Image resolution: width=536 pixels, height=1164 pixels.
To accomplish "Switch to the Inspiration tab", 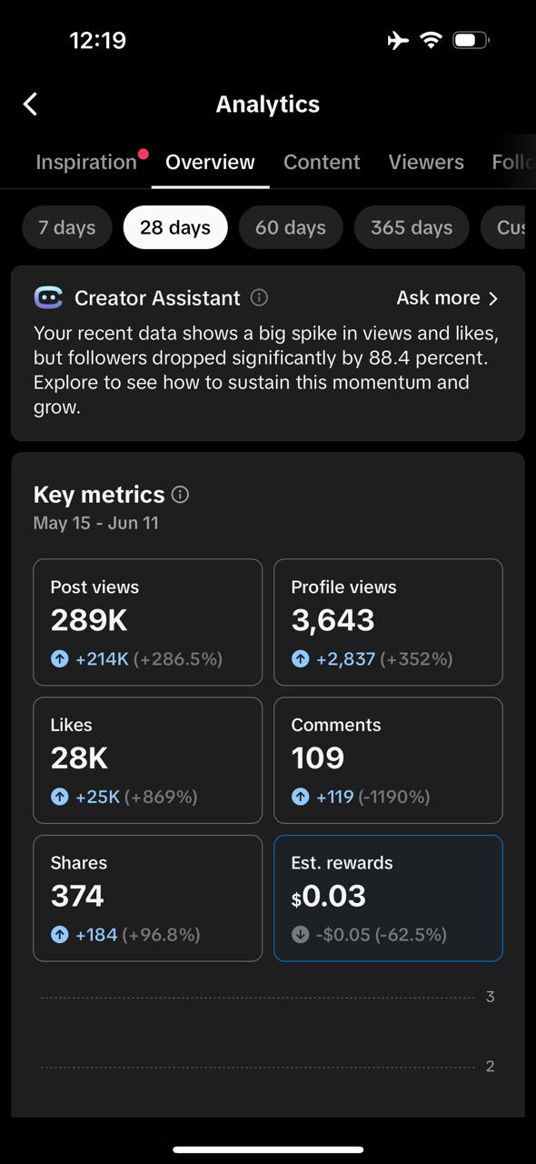I will click(x=86, y=162).
